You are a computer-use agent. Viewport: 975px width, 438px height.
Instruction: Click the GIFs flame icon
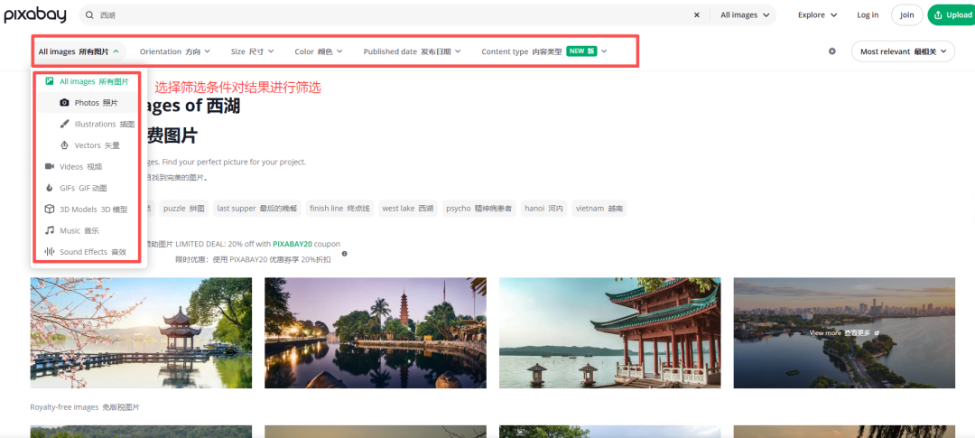(49, 188)
